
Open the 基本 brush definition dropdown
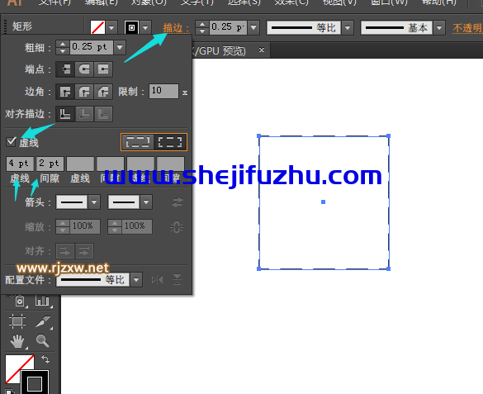(x=439, y=28)
